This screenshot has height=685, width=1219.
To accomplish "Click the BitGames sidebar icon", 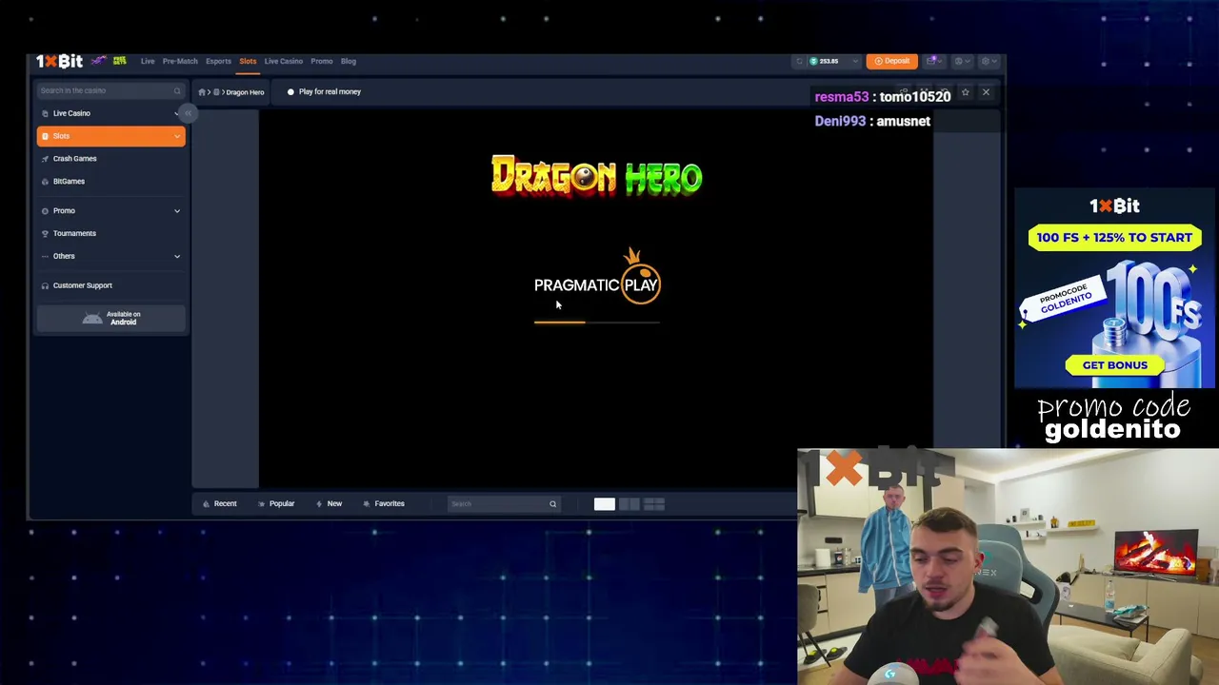I will [x=45, y=182].
